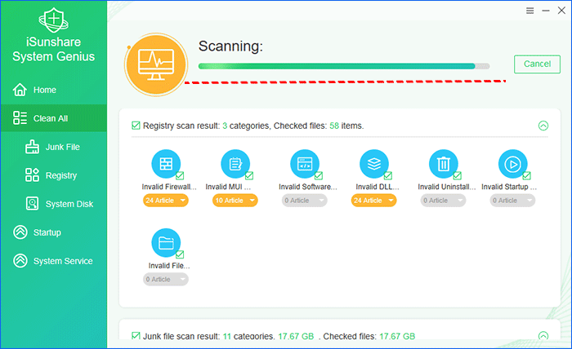This screenshot has width=572, height=349.
Task: Uncheck the Invalid File checkbox
Action: point(180,254)
